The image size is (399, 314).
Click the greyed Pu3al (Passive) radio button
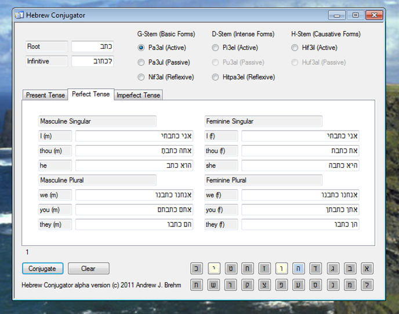pyautogui.click(x=215, y=62)
